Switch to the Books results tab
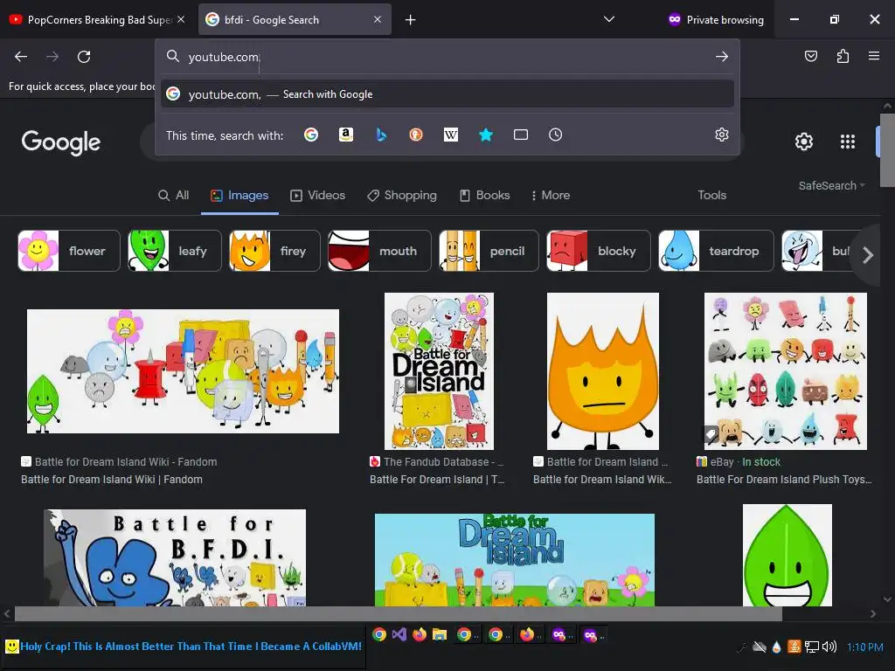 point(484,195)
